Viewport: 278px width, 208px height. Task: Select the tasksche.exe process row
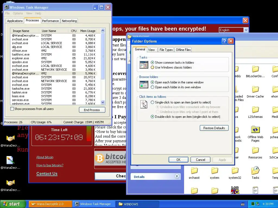tap(54, 89)
